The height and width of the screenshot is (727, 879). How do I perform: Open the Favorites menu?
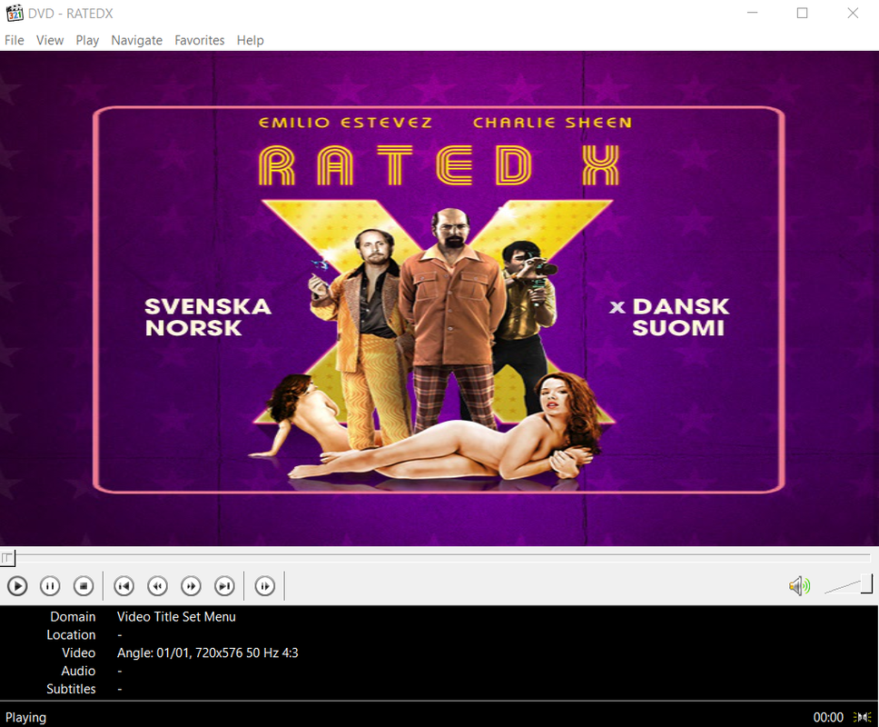200,40
